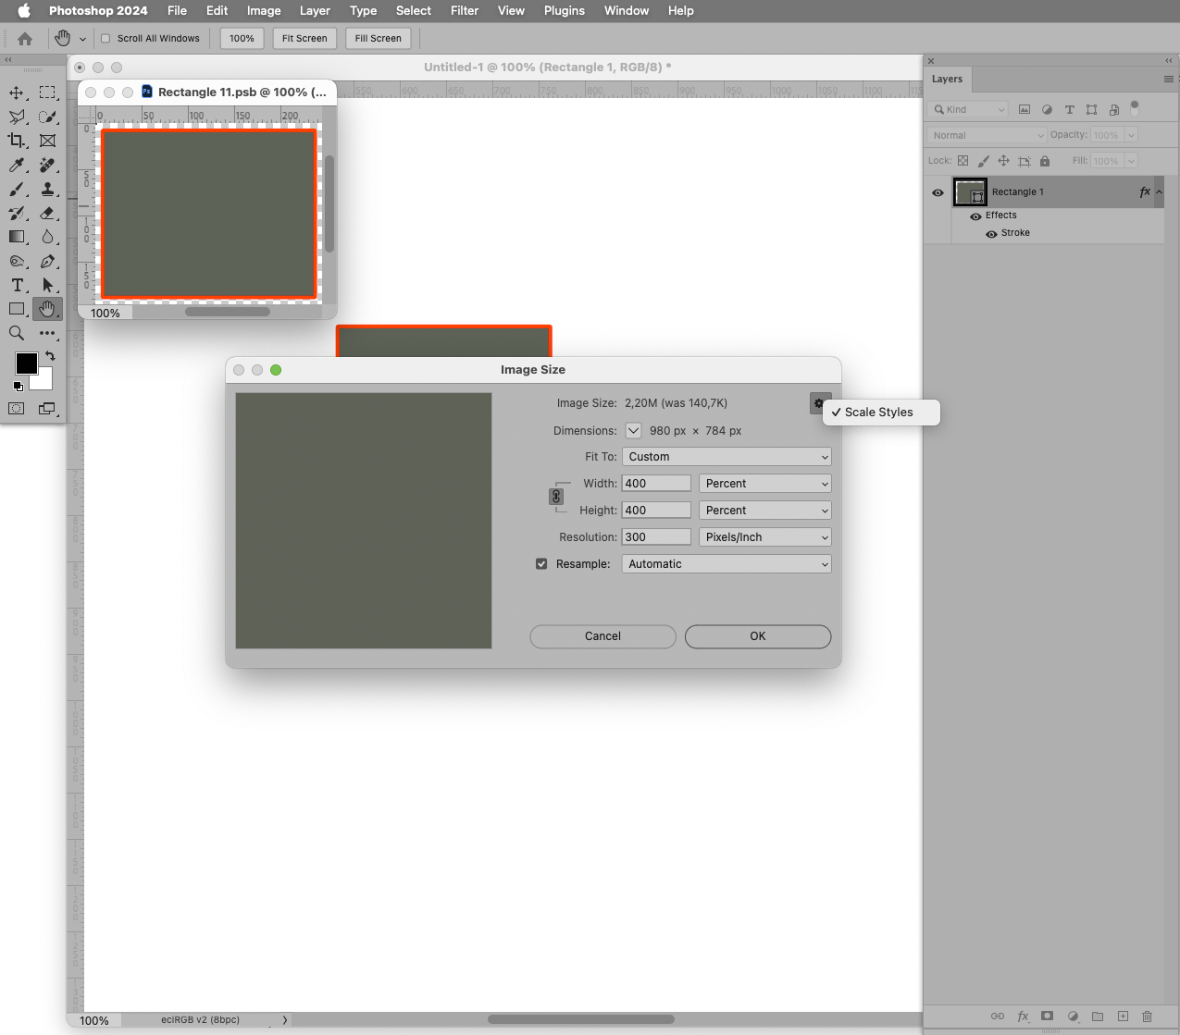Open the Scale Styles gear menu
The image size is (1180, 1035).
[x=820, y=402]
